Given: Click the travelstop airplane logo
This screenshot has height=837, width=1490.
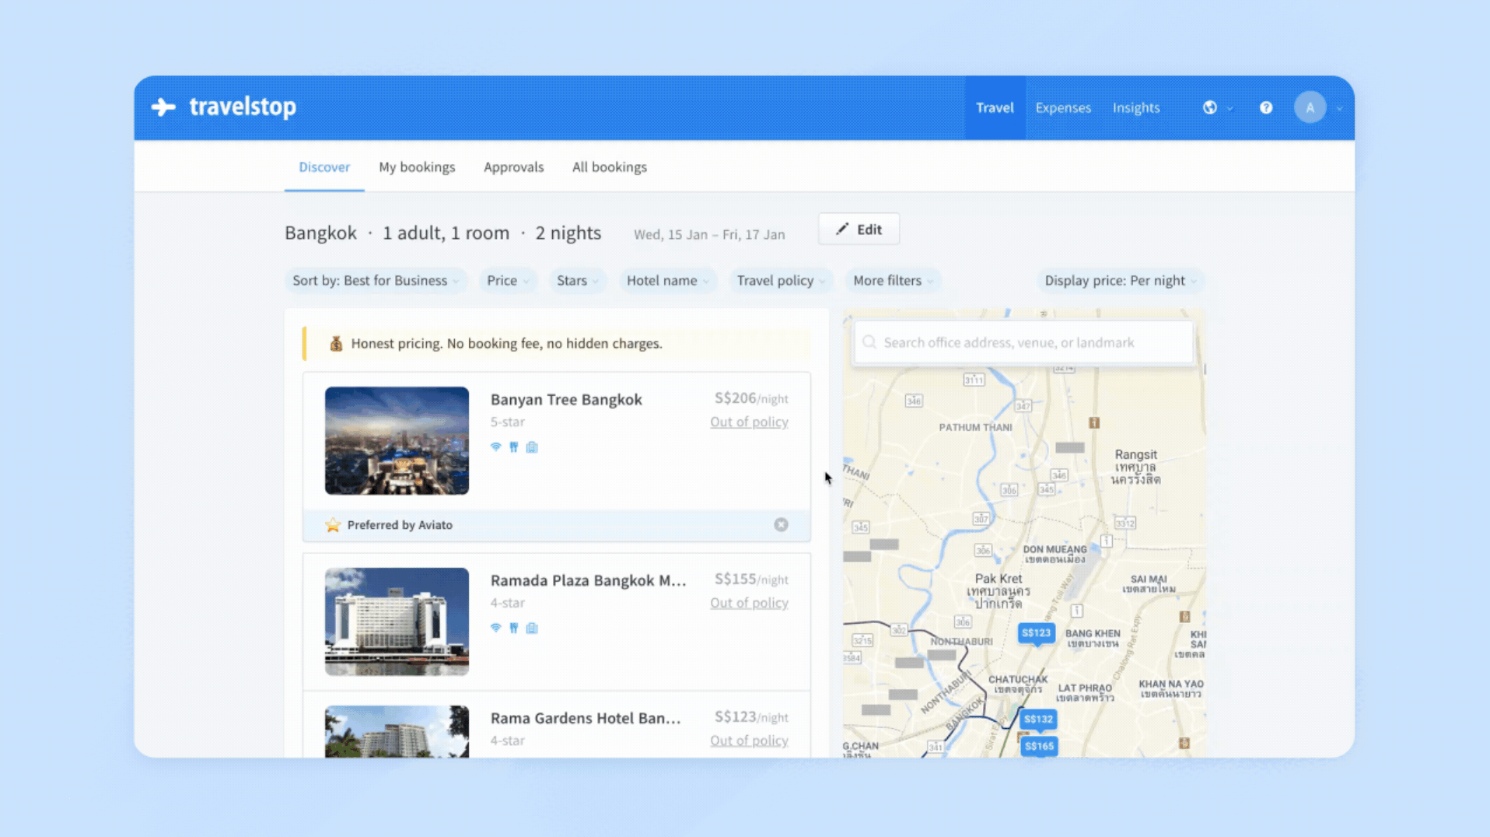Looking at the screenshot, I should click(x=163, y=107).
